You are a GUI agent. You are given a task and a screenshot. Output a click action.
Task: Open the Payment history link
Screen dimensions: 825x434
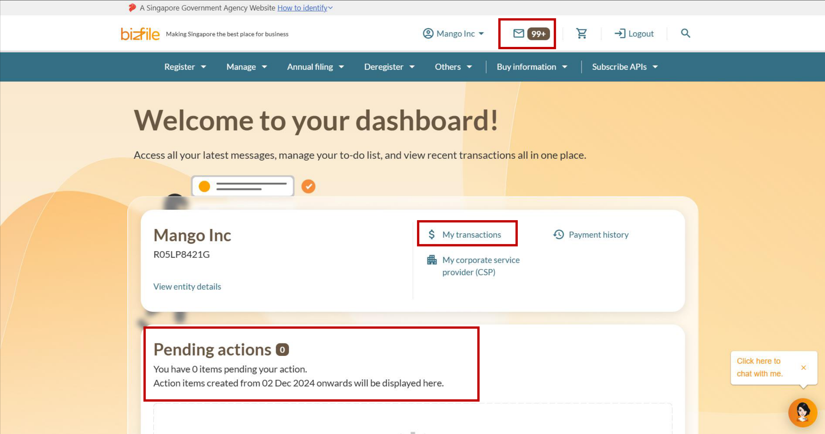tap(598, 234)
